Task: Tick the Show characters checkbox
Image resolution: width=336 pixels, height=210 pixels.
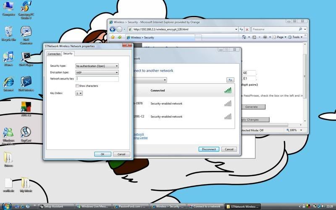Action: point(77,86)
